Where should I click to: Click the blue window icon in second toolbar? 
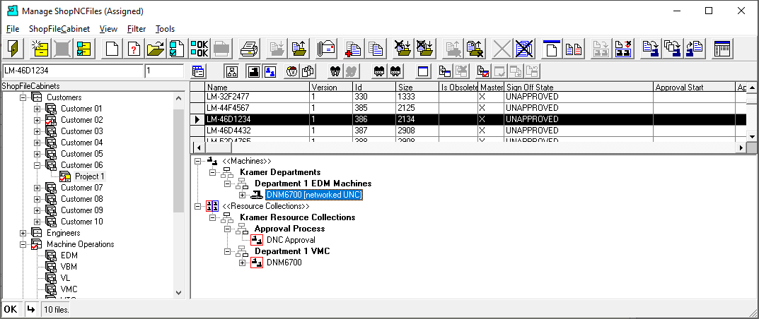coord(424,71)
